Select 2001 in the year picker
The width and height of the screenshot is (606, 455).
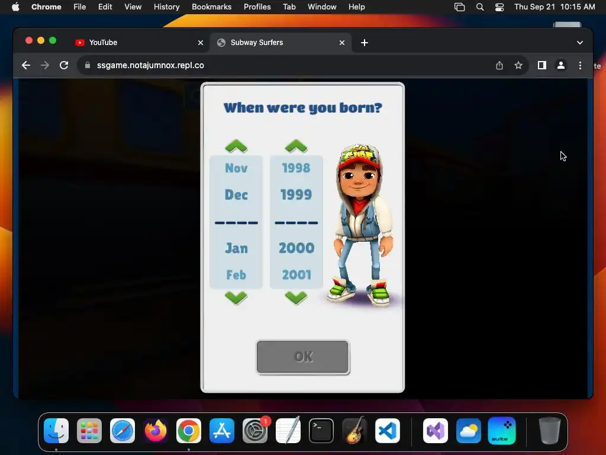pyautogui.click(x=296, y=275)
